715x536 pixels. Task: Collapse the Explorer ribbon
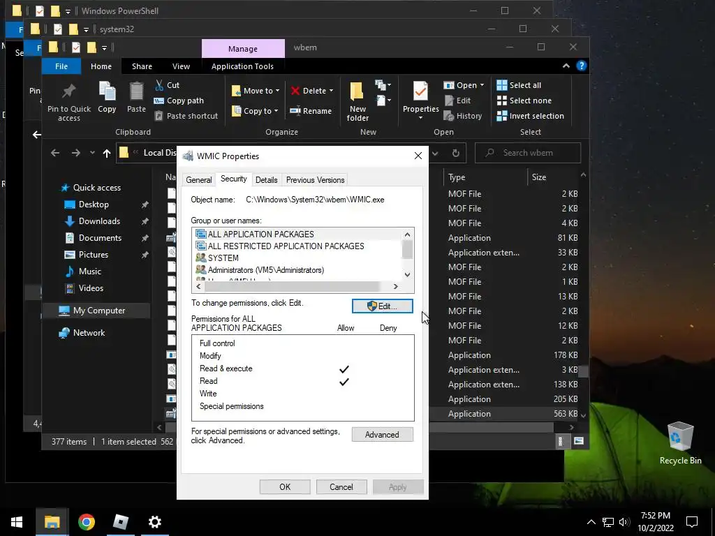tap(566, 66)
